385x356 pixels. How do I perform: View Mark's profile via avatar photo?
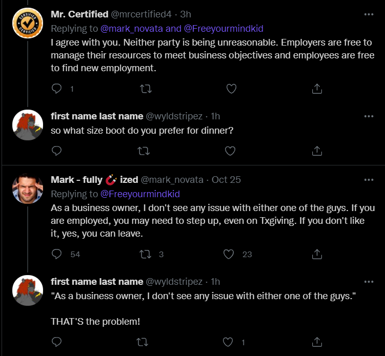click(28, 189)
